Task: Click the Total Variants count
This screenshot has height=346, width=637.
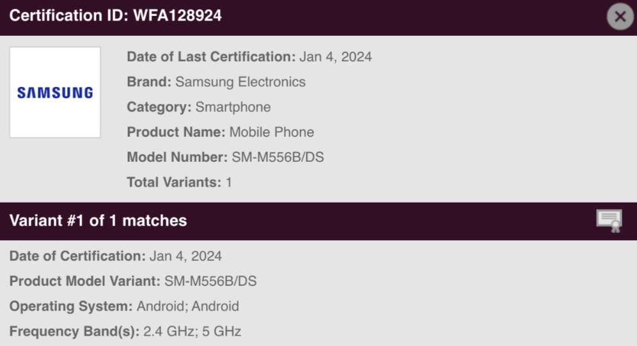Action: [228, 182]
